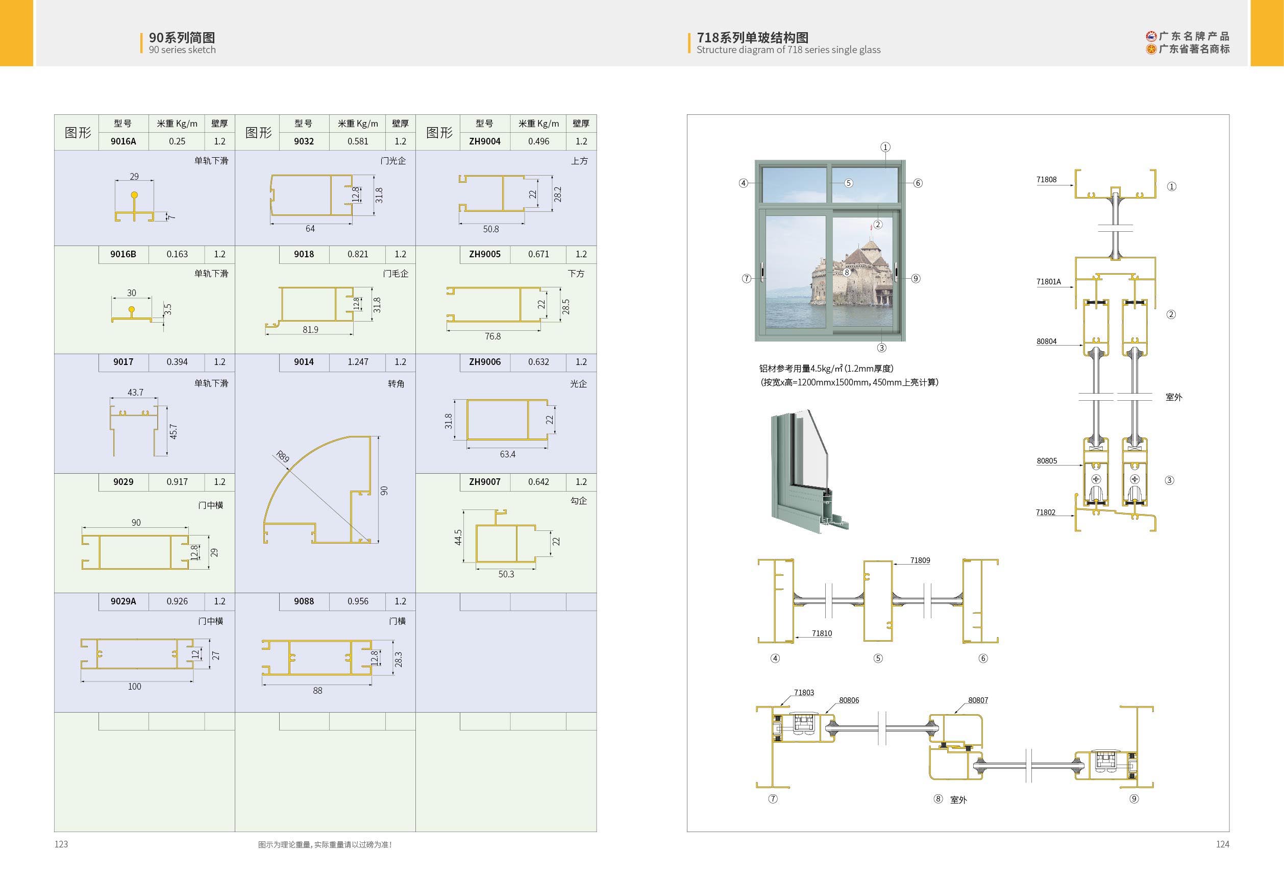1284x877 pixels.
Task: Click the 9014 corner profile R89 drawing
Action: [319, 490]
